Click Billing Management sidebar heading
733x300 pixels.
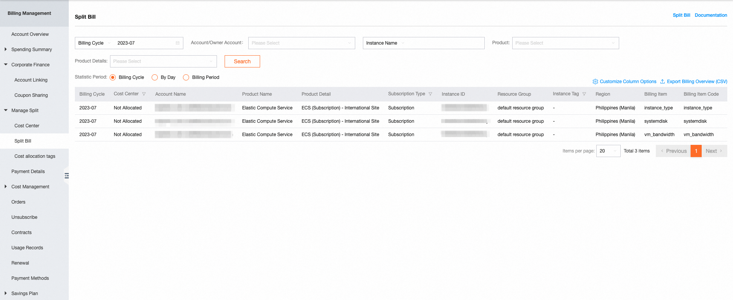(29, 13)
